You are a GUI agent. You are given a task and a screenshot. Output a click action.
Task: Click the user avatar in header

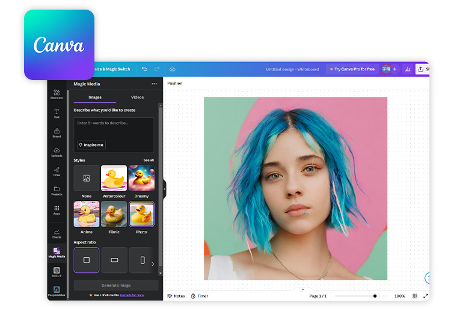pos(386,69)
